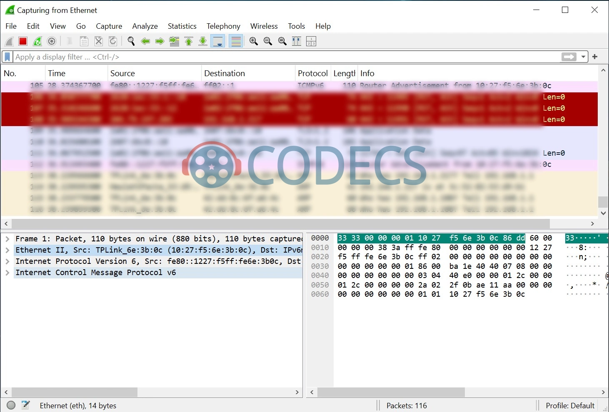Click hex offset row 0040 in bytes pane
The width and height of the screenshot is (609, 412).
point(320,275)
